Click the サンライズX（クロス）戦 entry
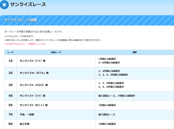This screenshot has width=174, height=129. [x=34, y=85]
